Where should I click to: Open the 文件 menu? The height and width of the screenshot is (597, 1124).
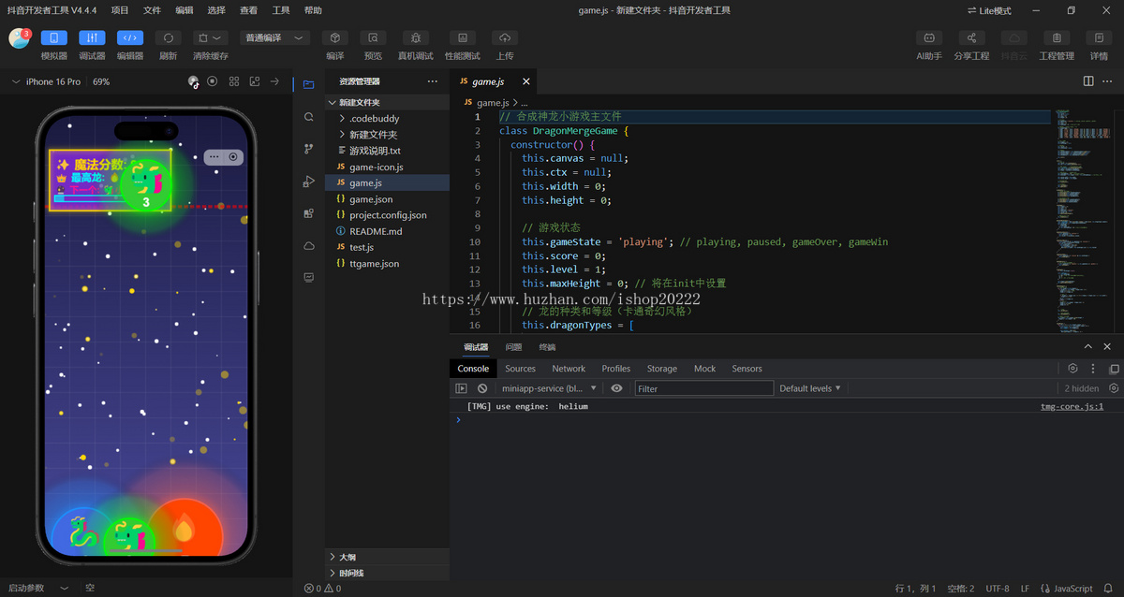tap(152, 10)
